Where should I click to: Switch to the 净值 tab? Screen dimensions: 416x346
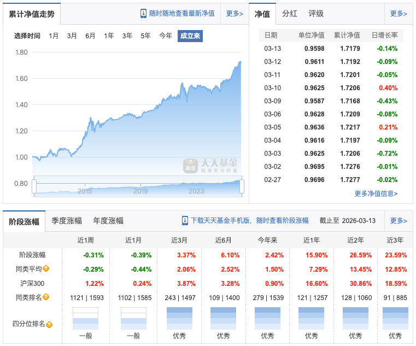(262, 14)
